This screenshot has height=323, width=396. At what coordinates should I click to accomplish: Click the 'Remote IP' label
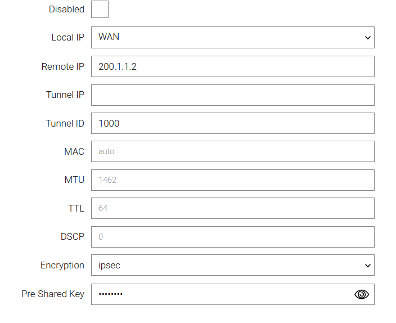62,66
